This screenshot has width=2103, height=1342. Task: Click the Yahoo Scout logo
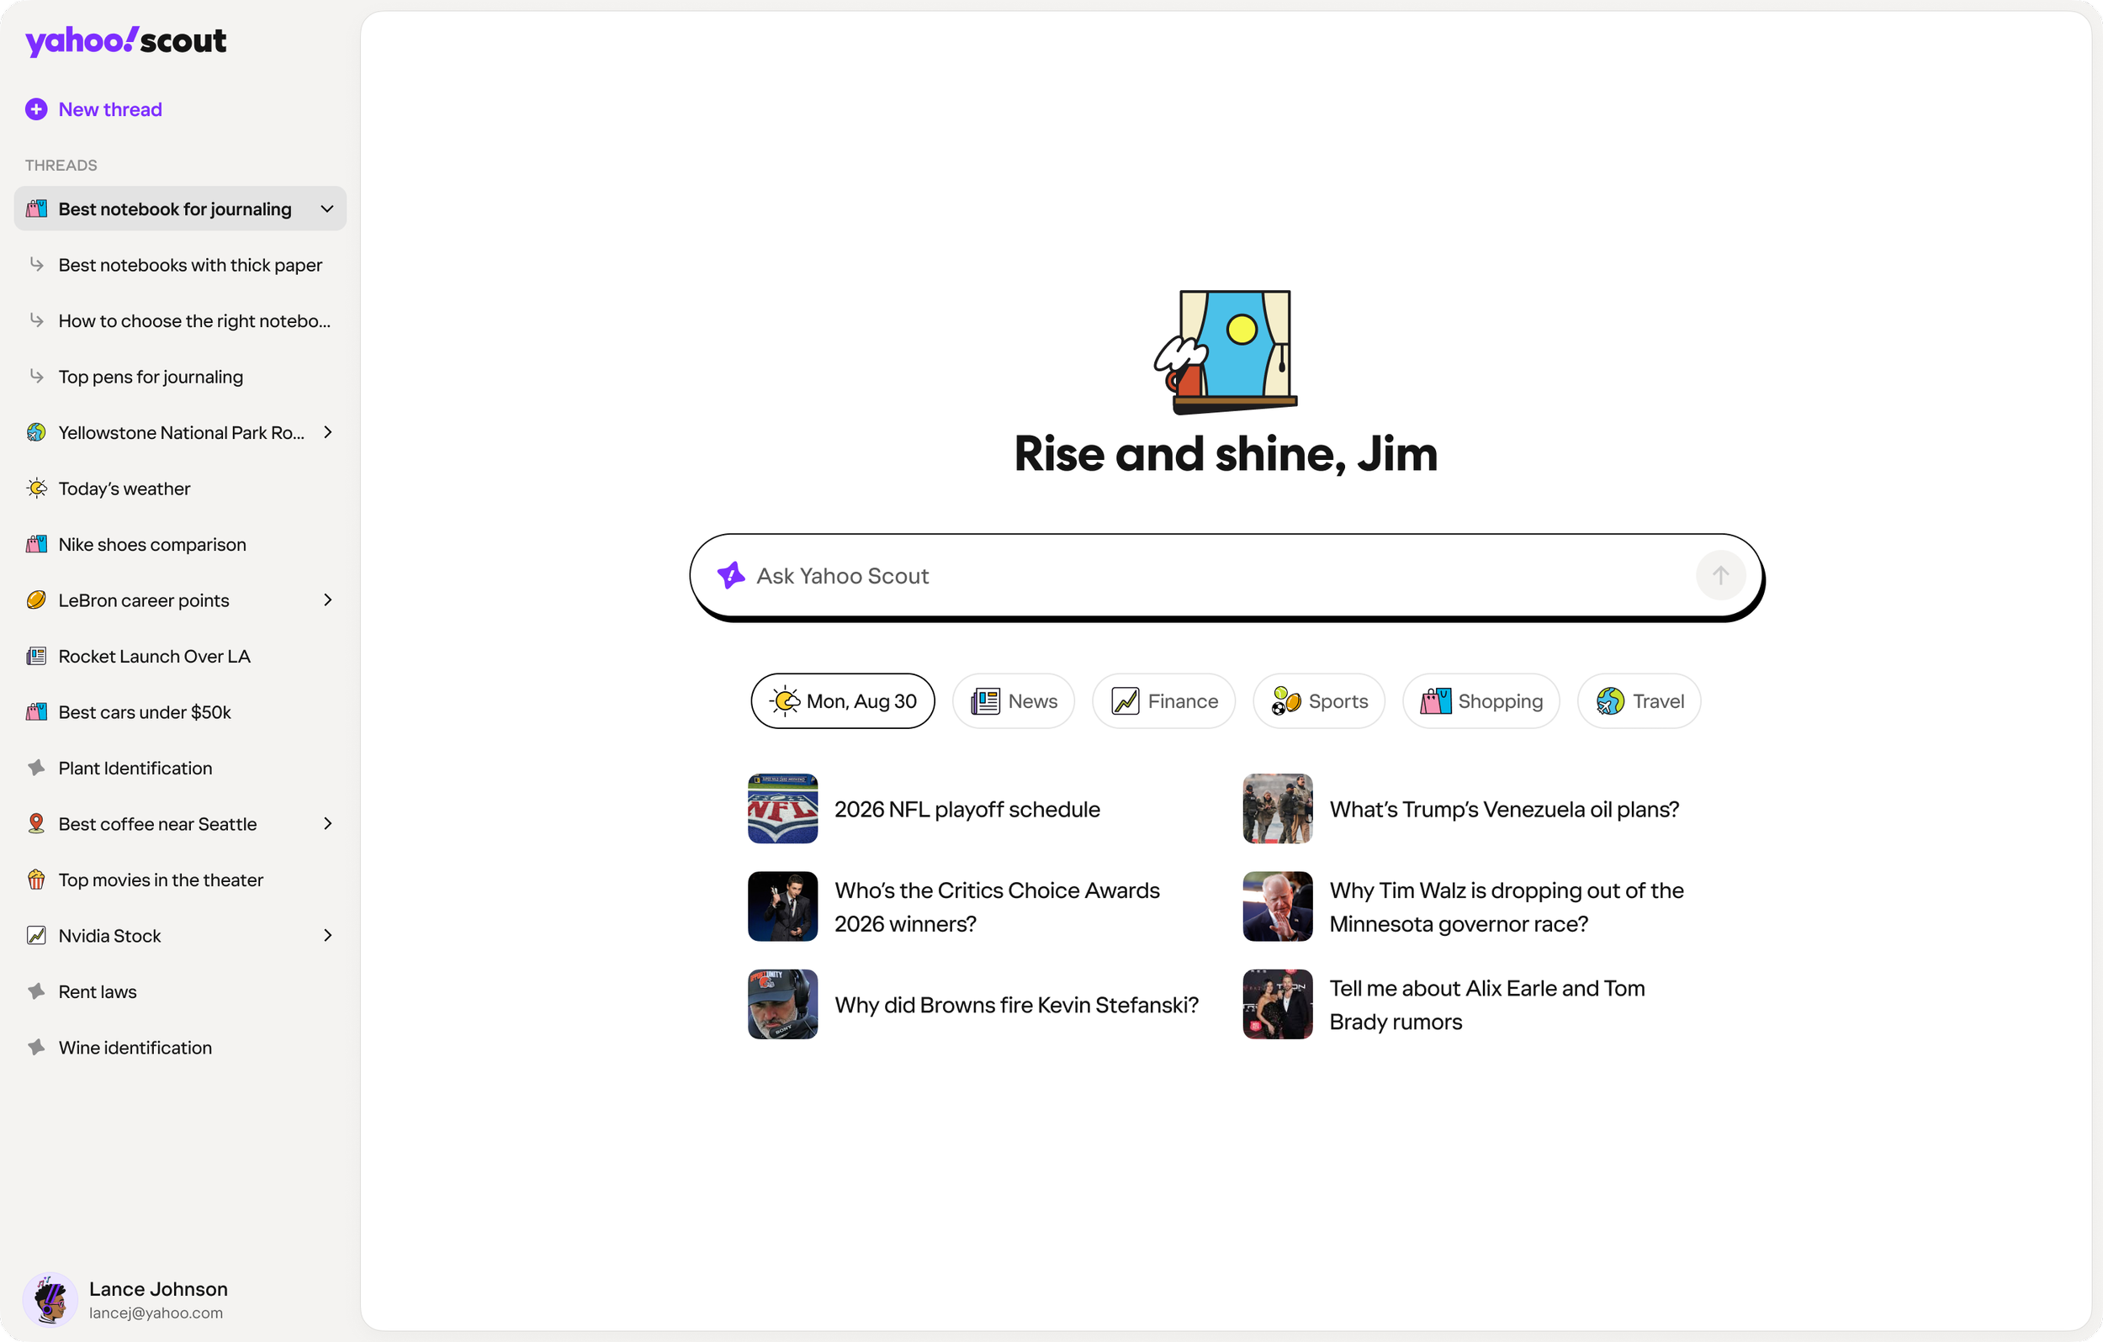126,41
